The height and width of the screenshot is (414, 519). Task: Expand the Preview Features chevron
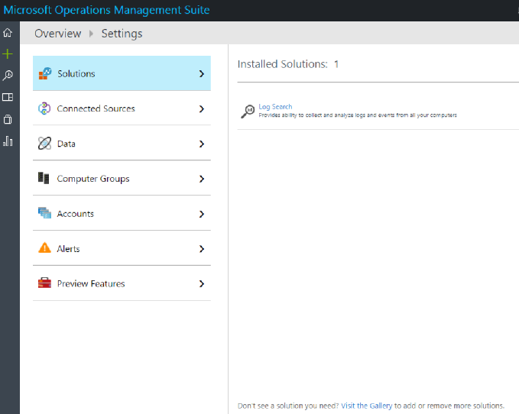tap(202, 283)
